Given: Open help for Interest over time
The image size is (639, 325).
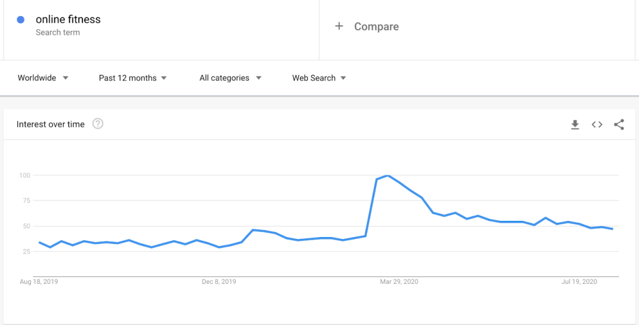Looking at the screenshot, I should 98,124.
